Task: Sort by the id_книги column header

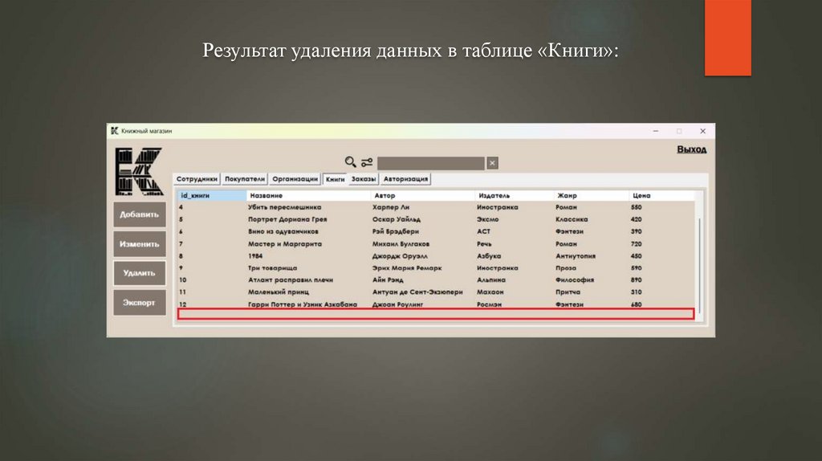Action: pos(212,196)
